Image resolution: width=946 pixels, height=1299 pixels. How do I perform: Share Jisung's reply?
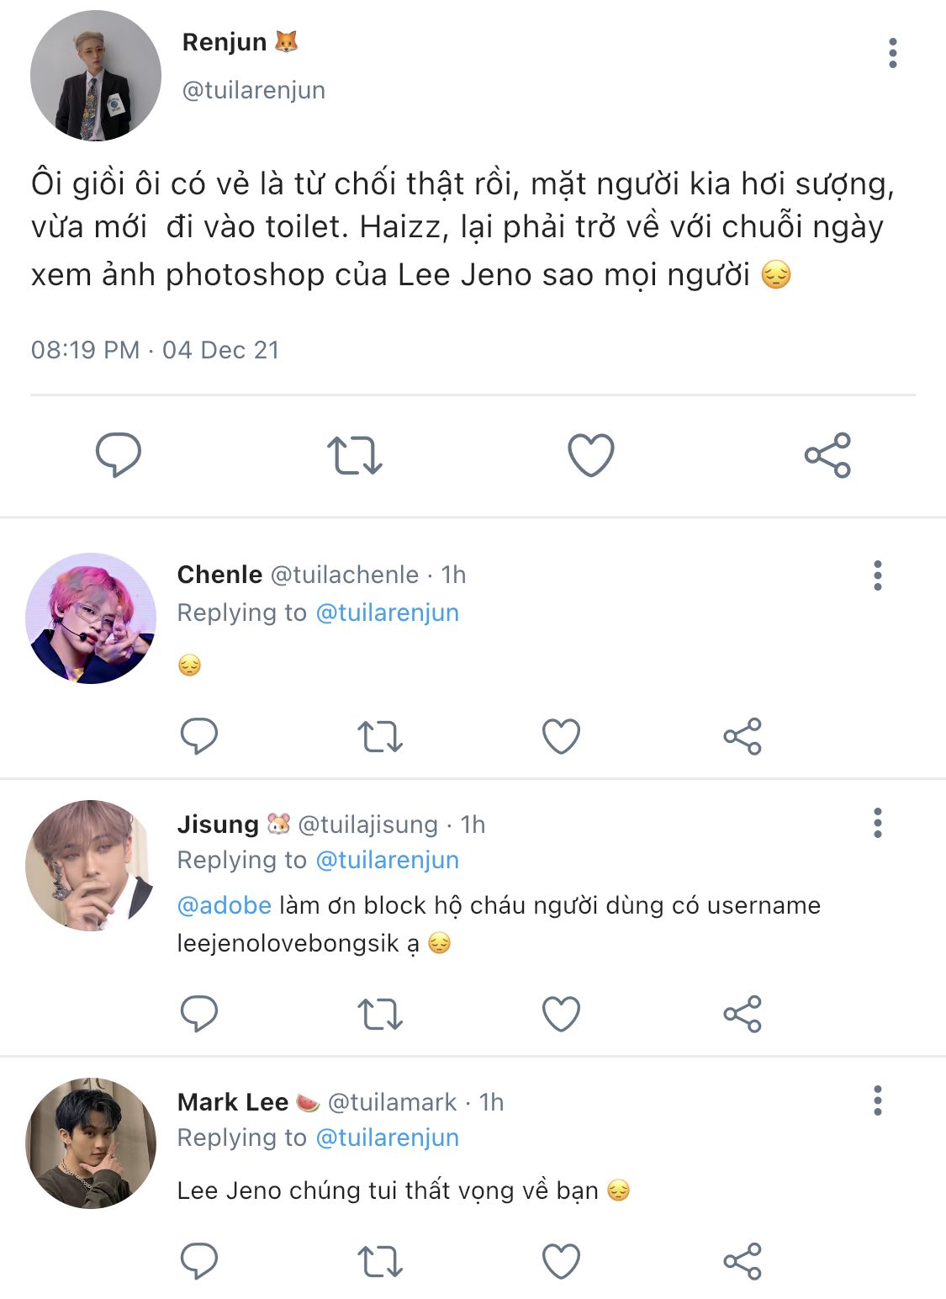click(x=743, y=1014)
